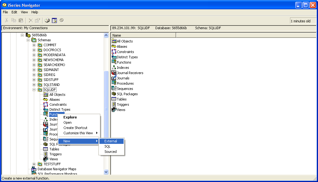The height and width of the screenshot is (182, 318).
Task: Choose Create Shortcut in context menu
Action: 79,128
